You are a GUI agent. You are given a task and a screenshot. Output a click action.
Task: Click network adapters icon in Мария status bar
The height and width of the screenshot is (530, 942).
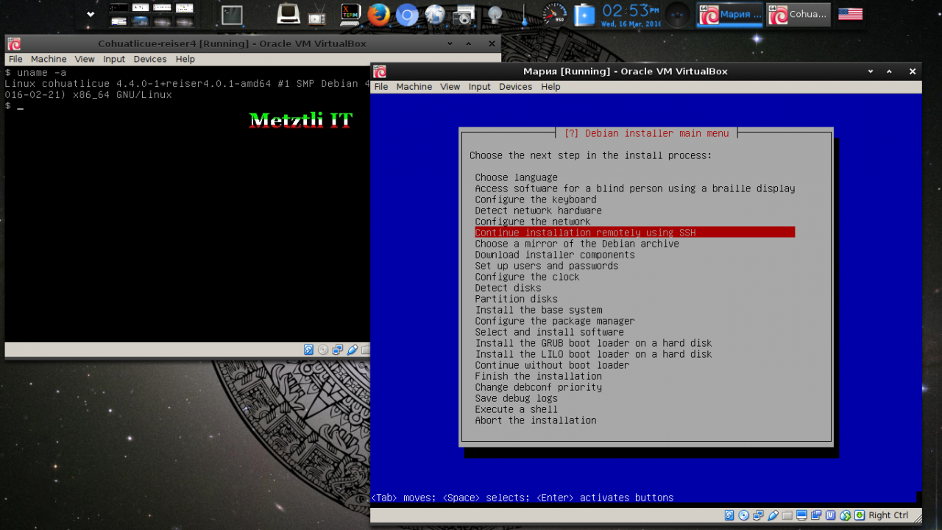click(758, 515)
